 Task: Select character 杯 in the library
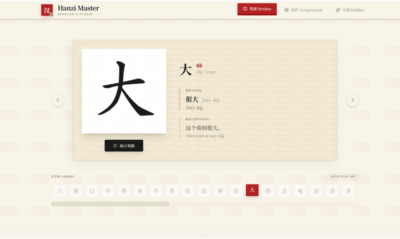click(x=124, y=191)
